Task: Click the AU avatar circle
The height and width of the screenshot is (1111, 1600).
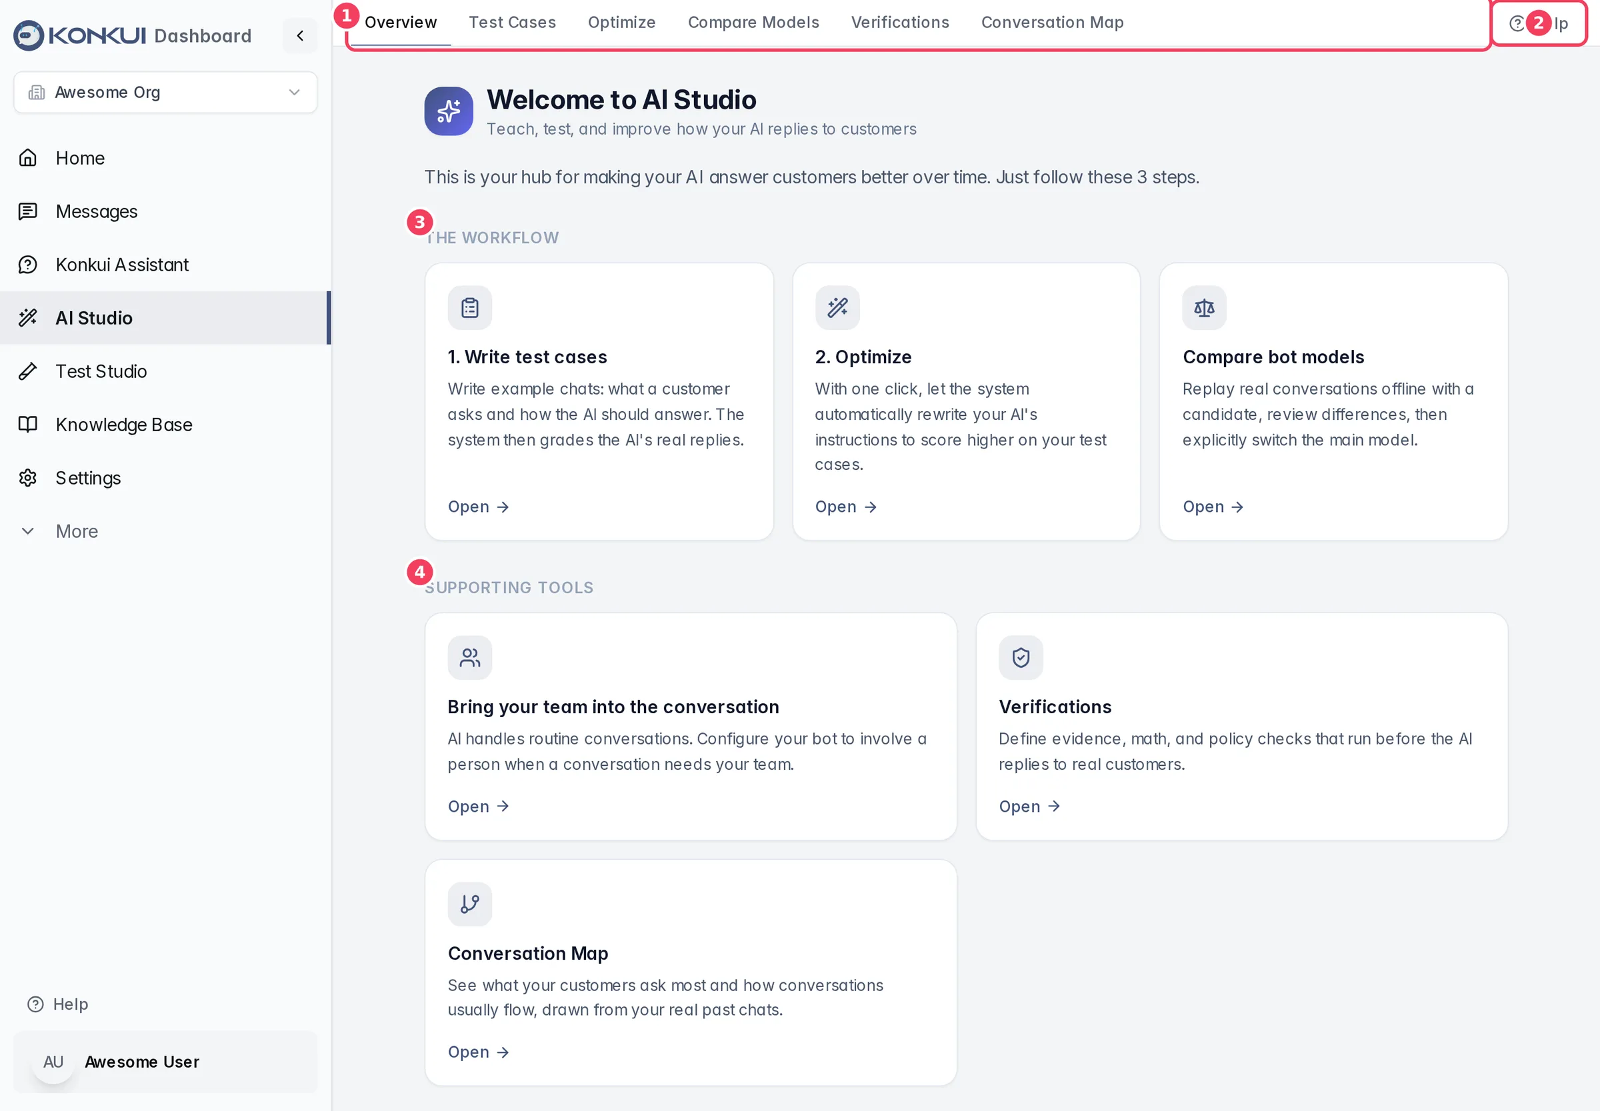Action: [x=53, y=1062]
